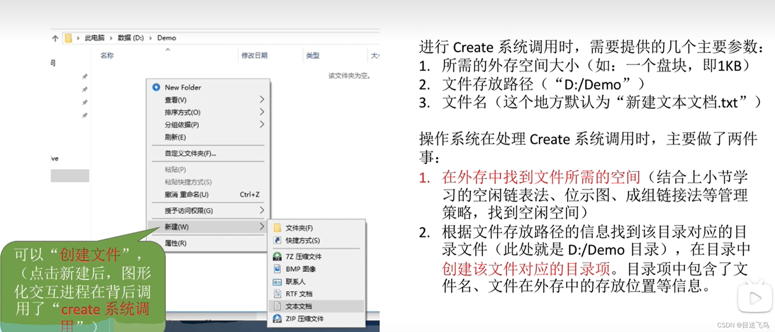
Task: Click the last pin icon in sidebar
Action: (85, 115)
